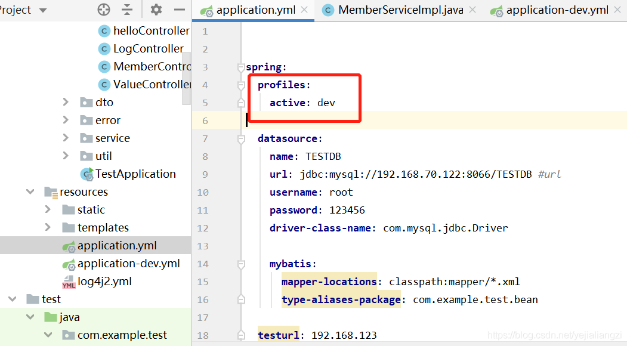Hide the Project panel with minus icon
The width and height of the screenshot is (627, 346).
180,10
